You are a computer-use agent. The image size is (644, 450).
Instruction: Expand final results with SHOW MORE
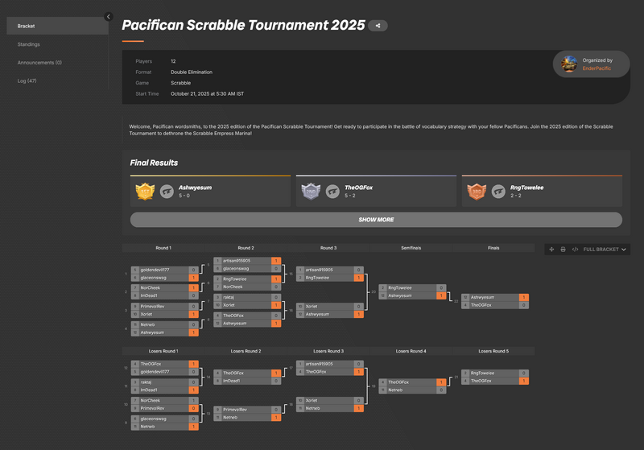[376, 220]
